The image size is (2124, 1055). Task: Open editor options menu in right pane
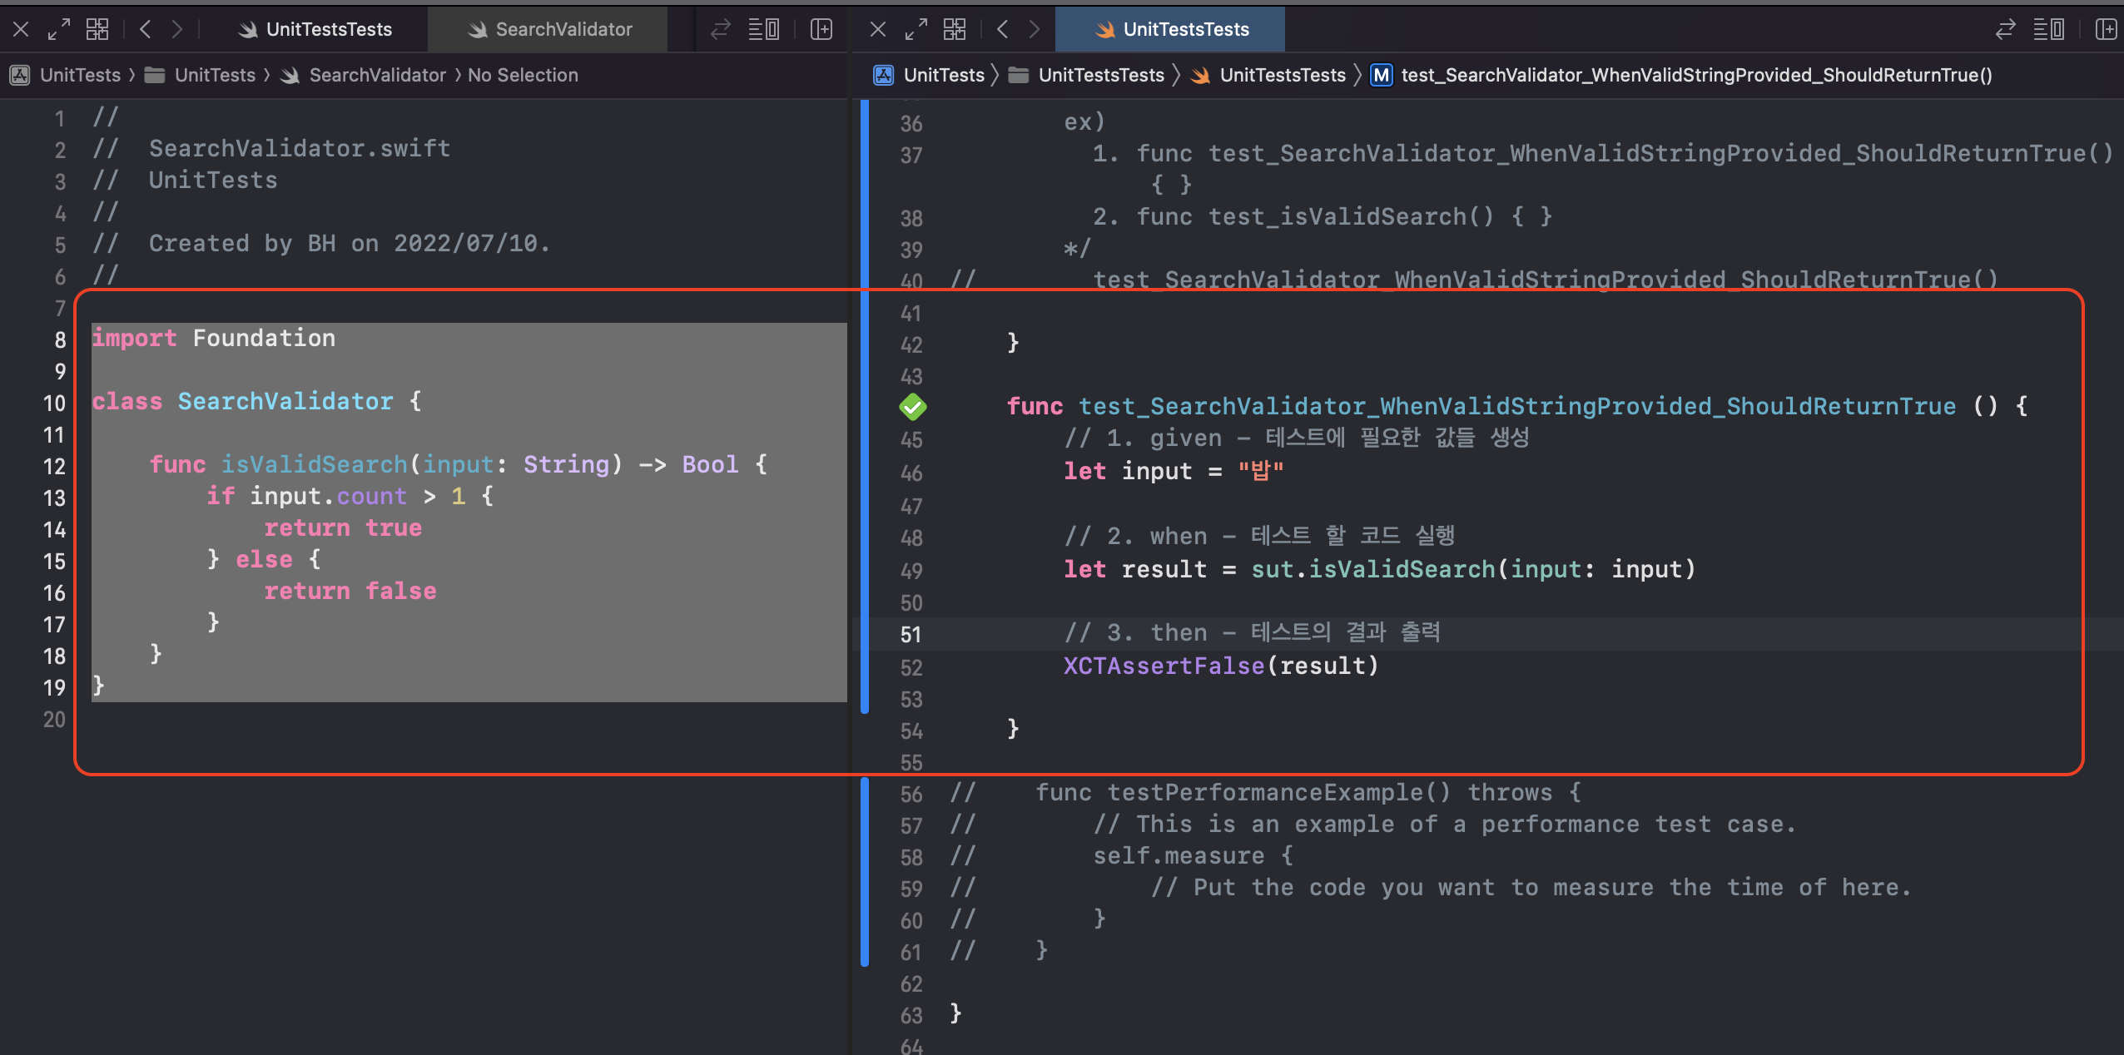[x=2048, y=30]
